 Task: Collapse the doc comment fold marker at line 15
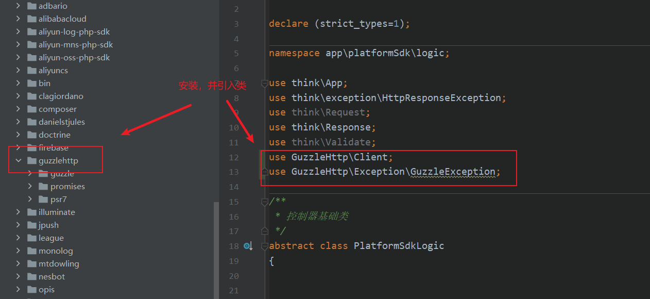(265, 202)
